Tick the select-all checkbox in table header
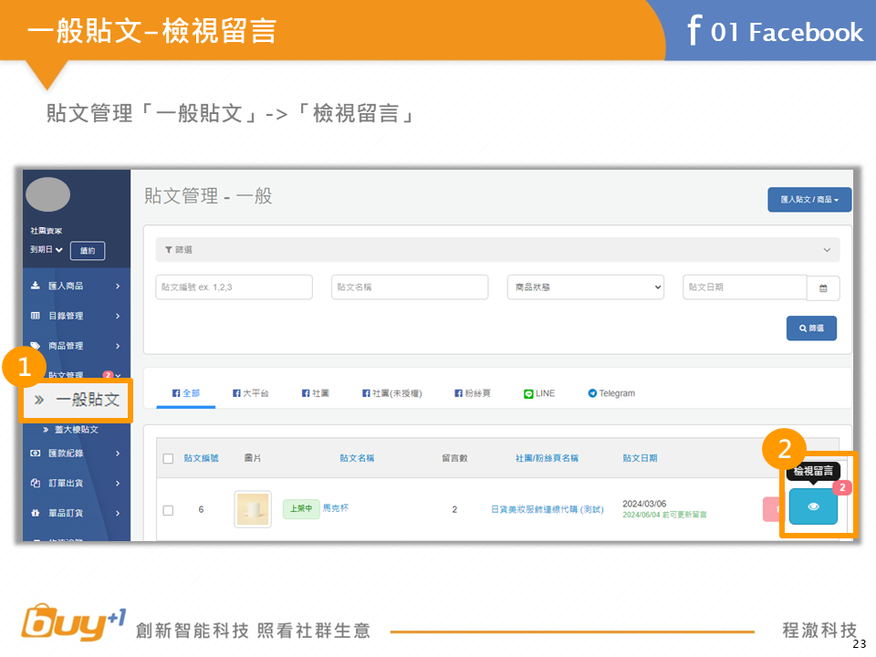The width and height of the screenshot is (876, 657). tap(168, 458)
